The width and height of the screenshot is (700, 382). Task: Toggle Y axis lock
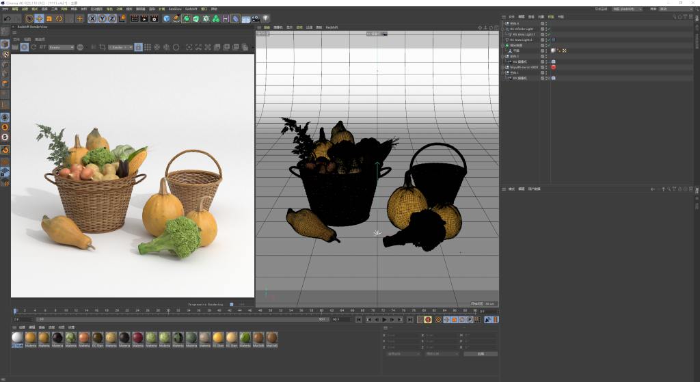[102, 18]
